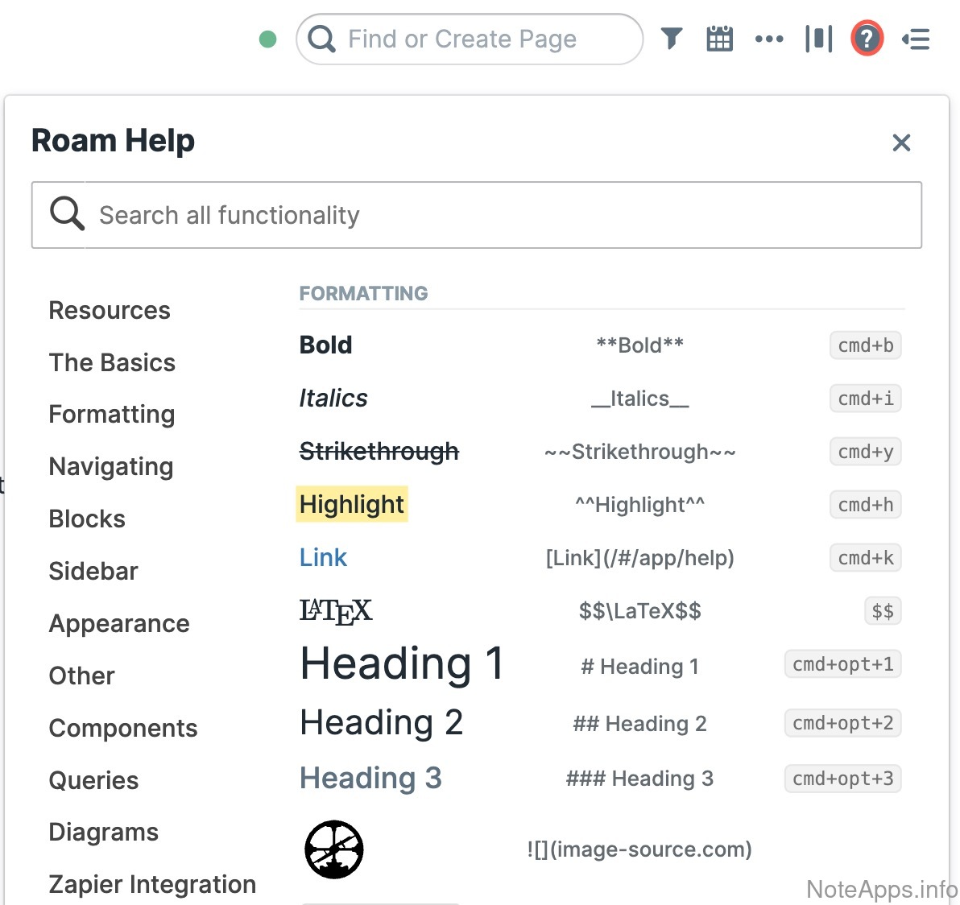Click the graph overview columns icon
960x905 pixels.
pyautogui.click(x=818, y=39)
